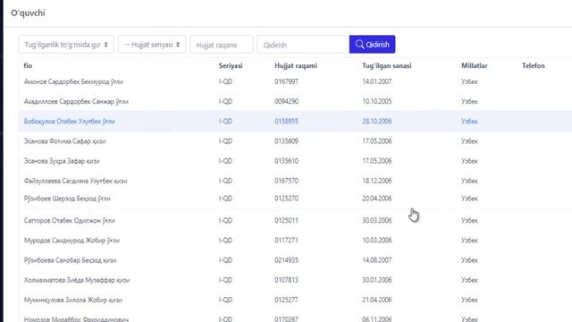Select student Эсанова Зухра Зафар қизи

click(x=62, y=161)
